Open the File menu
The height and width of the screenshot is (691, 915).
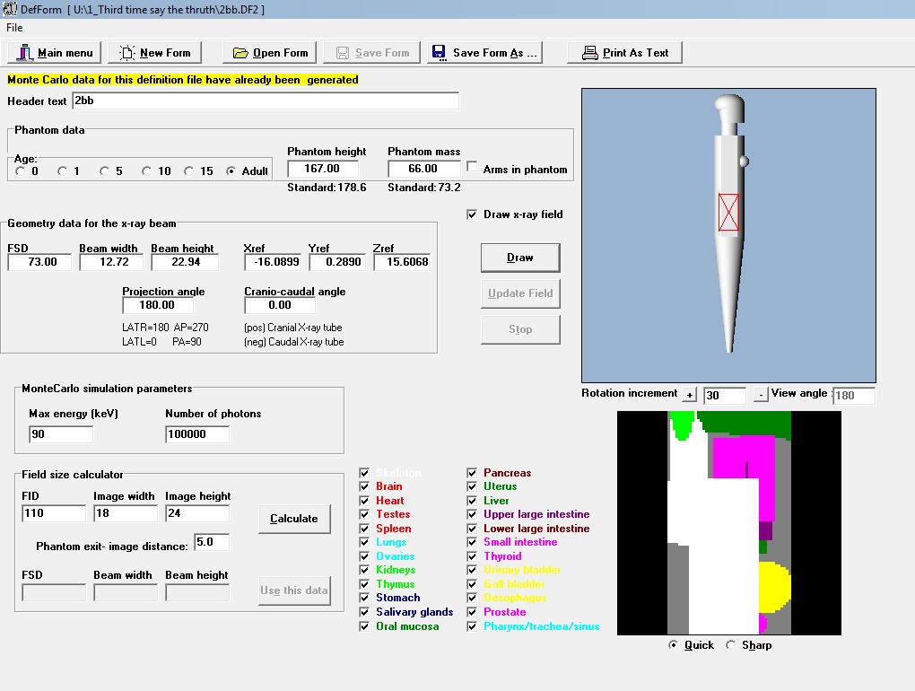(x=14, y=28)
